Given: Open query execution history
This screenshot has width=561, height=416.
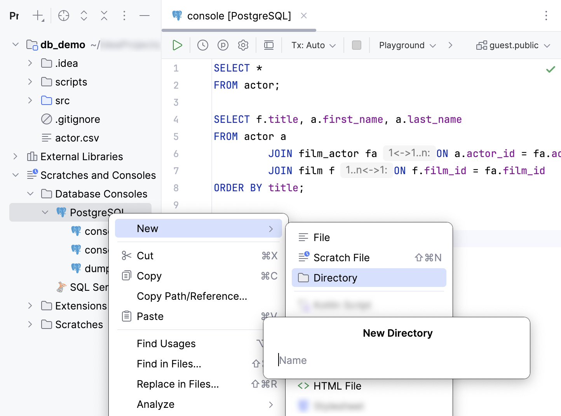Looking at the screenshot, I should coord(202,45).
